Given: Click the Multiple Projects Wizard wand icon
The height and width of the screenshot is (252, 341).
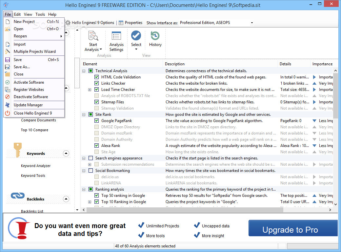Looking at the screenshot, I should (x=8, y=52).
